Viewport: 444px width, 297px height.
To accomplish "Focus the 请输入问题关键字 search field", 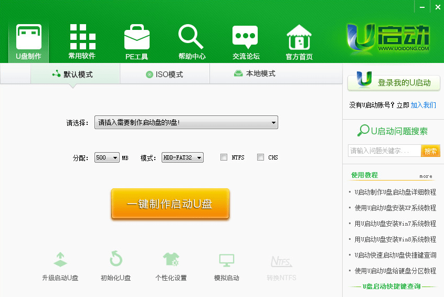I will pyautogui.click(x=385, y=151).
